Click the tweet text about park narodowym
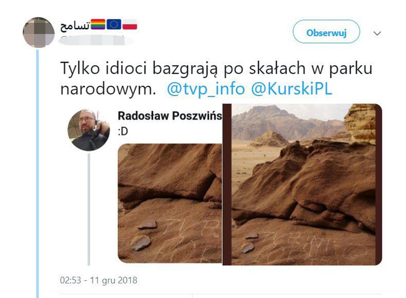 [216, 79]
